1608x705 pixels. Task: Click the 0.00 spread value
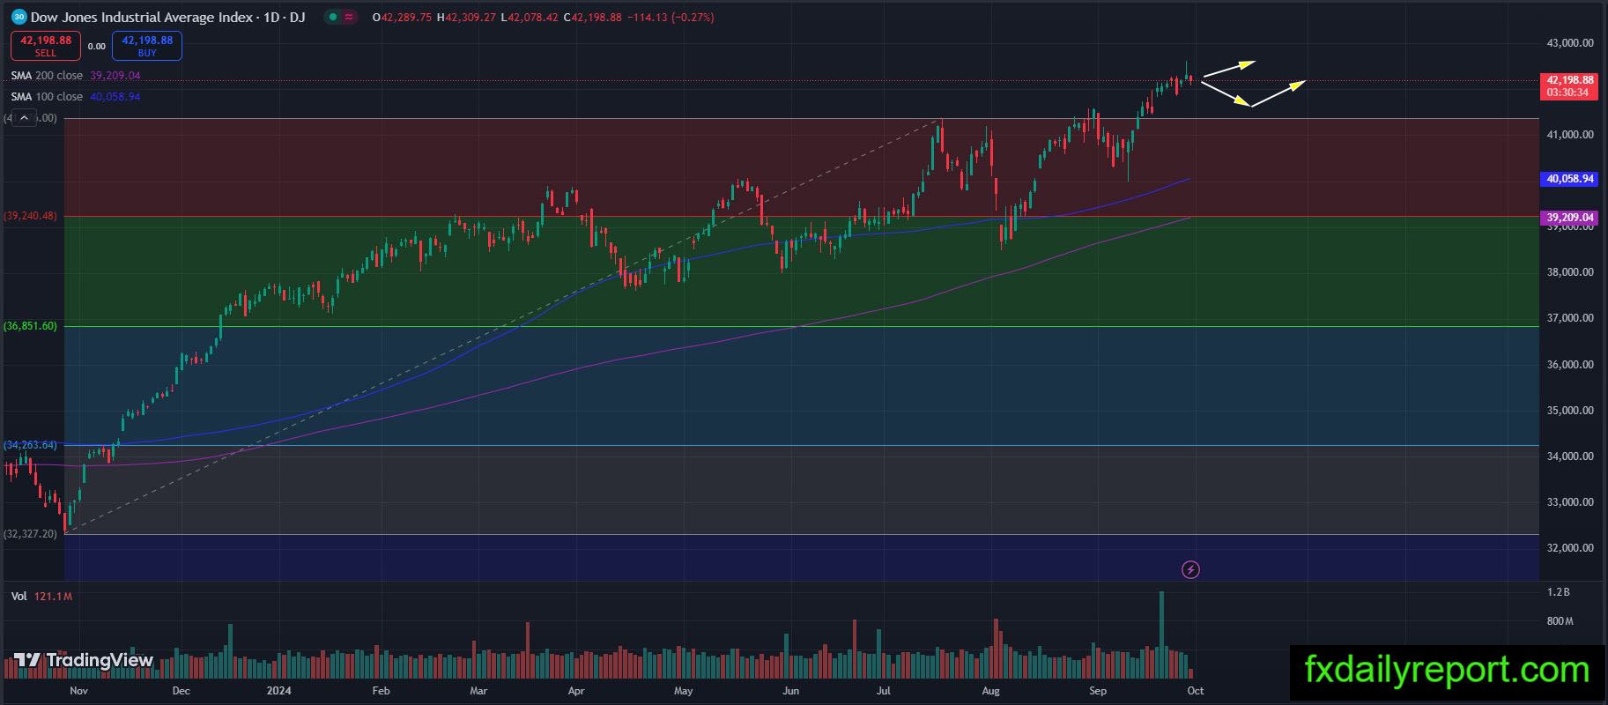(97, 47)
